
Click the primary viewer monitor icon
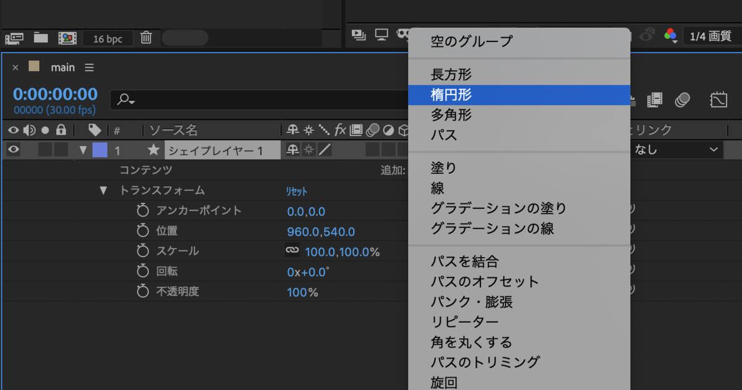click(382, 34)
